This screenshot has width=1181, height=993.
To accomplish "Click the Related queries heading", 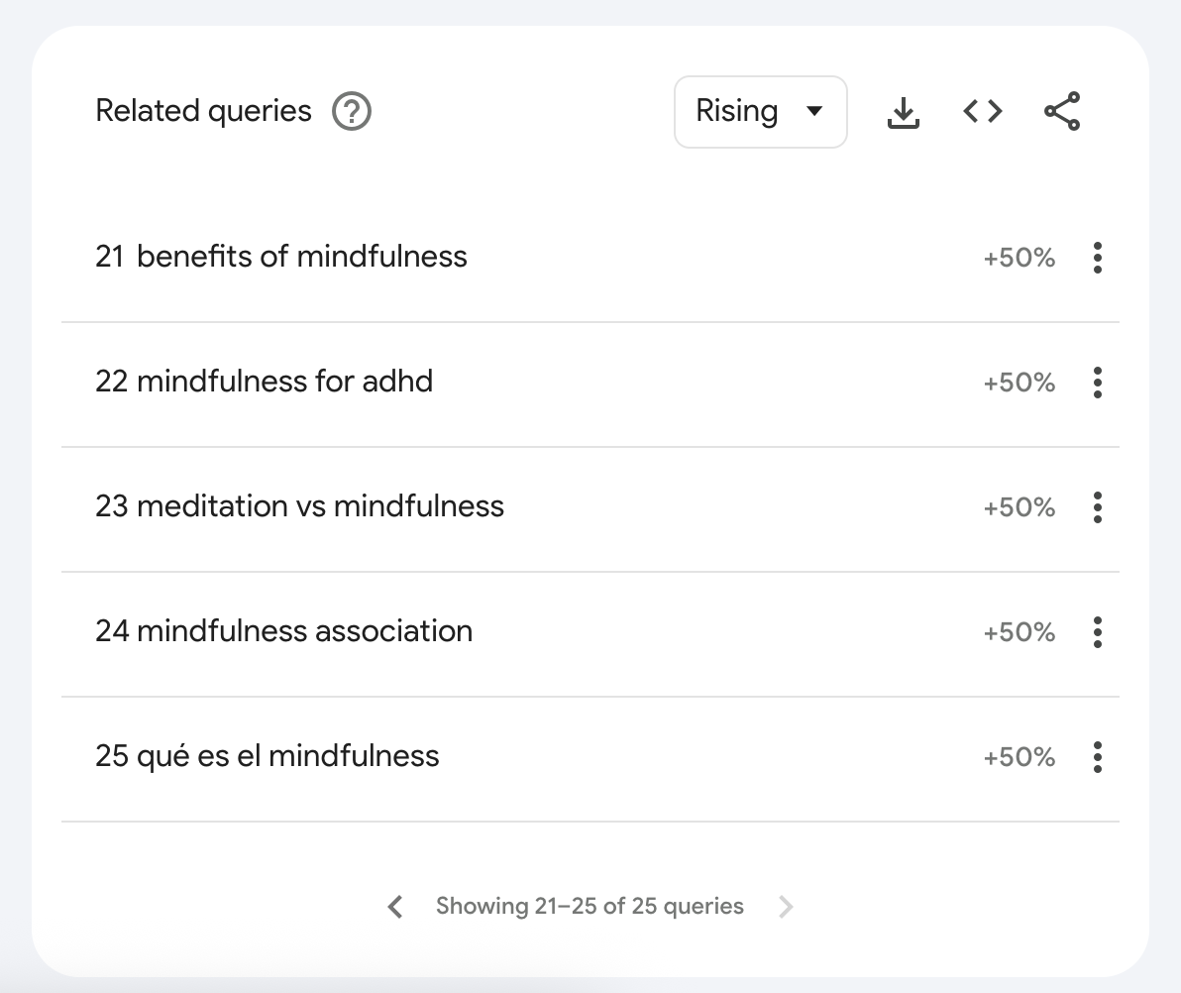I will (x=203, y=111).
